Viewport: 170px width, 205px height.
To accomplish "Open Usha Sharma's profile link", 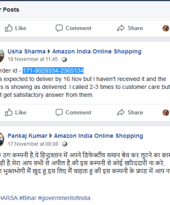I will click(x=27, y=51).
